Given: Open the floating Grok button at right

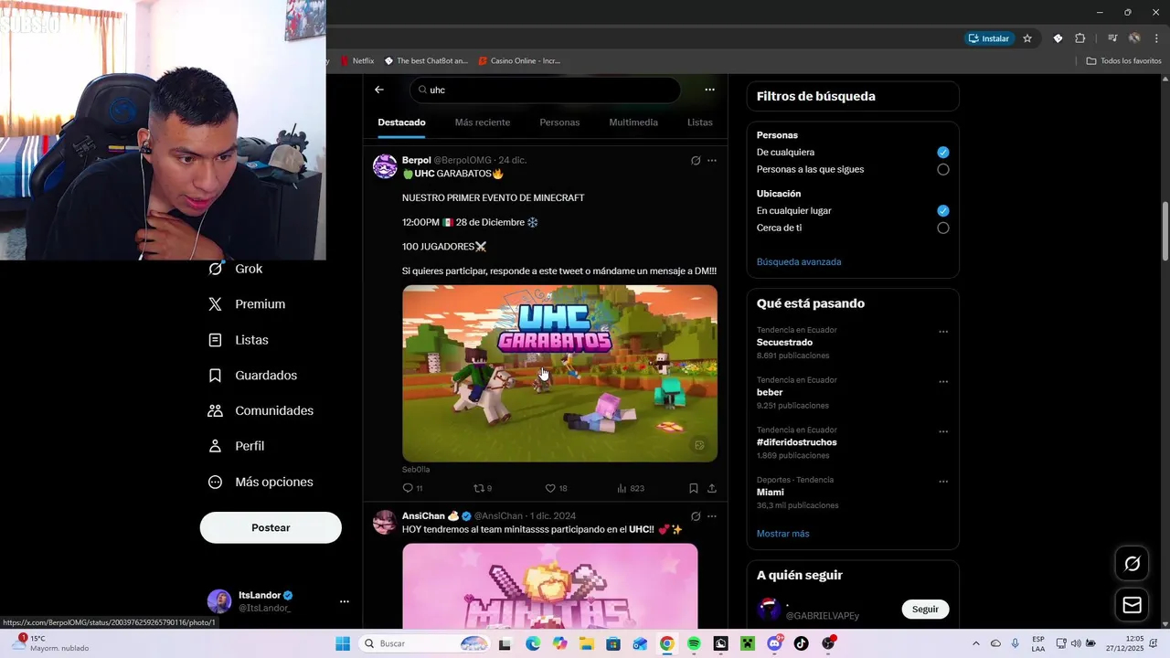Looking at the screenshot, I should pos(1132,564).
